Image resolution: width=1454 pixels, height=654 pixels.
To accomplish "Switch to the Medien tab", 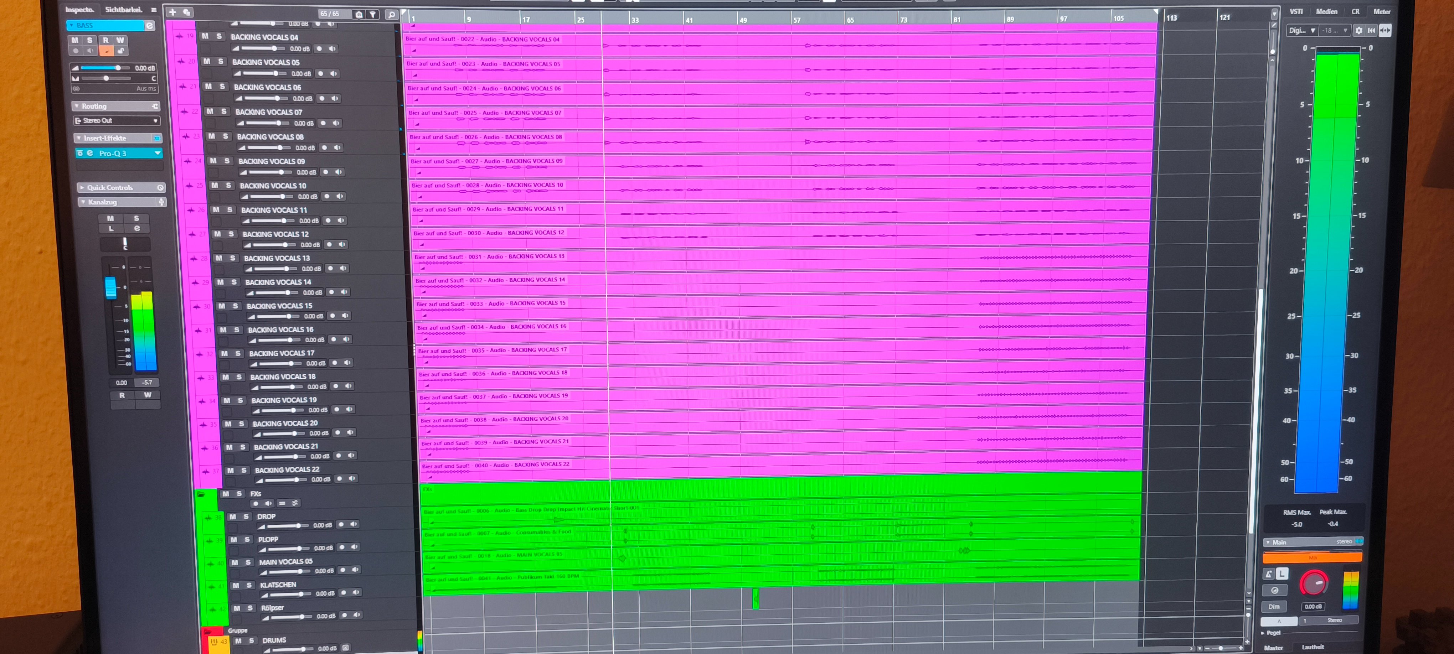I will pyautogui.click(x=1326, y=11).
